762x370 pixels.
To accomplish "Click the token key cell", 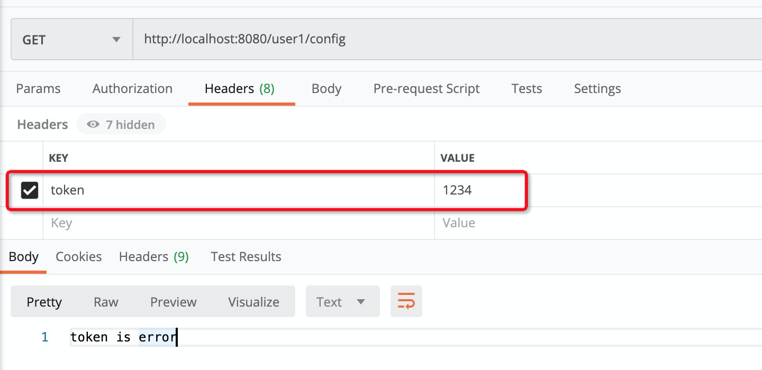I will (x=238, y=190).
